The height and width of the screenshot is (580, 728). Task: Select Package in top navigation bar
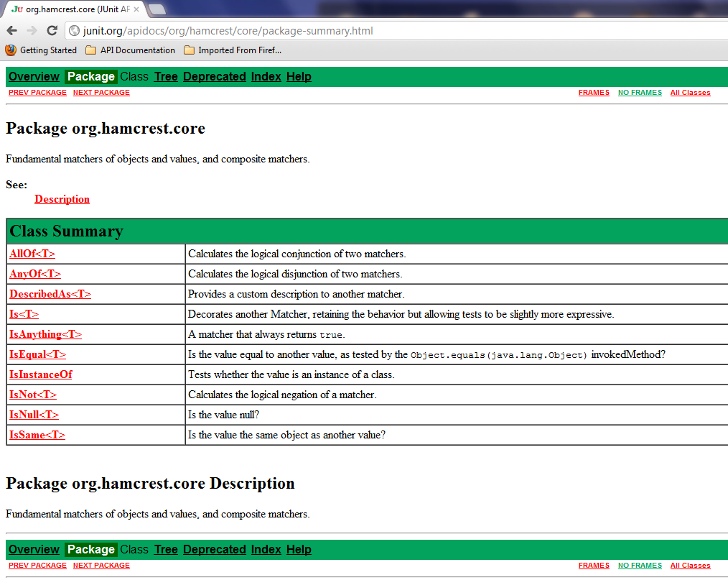[x=91, y=77]
